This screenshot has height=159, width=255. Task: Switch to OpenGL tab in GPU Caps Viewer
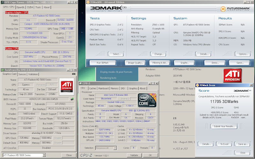click(x=21, y=7)
